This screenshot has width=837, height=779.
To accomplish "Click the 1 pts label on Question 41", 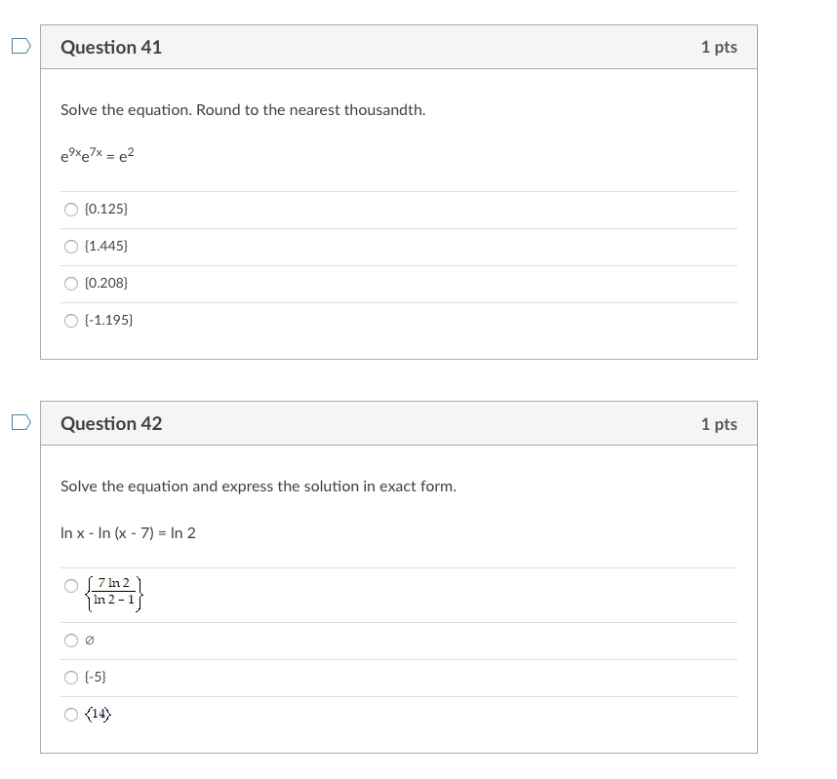I will point(719,47).
